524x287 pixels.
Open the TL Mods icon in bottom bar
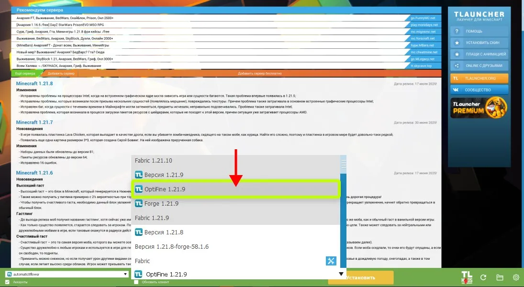(467, 277)
